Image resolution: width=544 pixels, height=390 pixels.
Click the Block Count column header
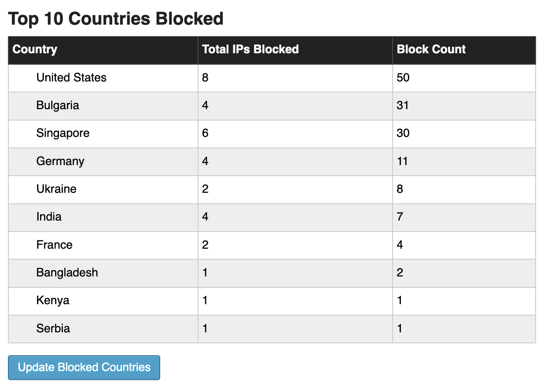(x=431, y=49)
